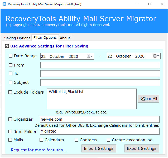Viewport: 168px width, 158px height.
Task: Check the Exclude Folders option
Action: pyautogui.click(x=10, y=92)
